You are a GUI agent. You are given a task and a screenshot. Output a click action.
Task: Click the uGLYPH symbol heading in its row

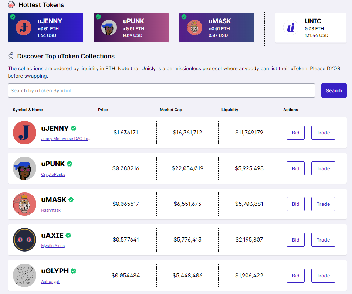(x=55, y=271)
